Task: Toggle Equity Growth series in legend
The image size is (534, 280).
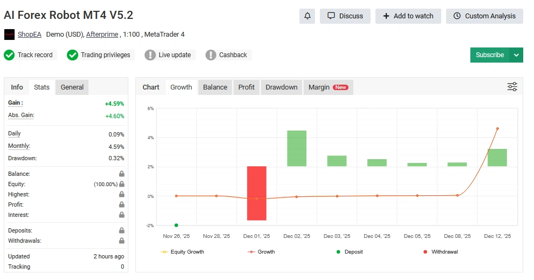Action: pyautogui.click(x=182, y=252)
